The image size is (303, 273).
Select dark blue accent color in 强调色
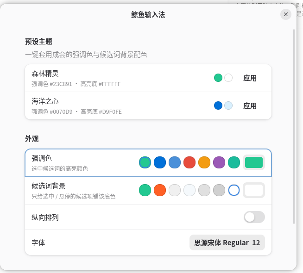160,162
